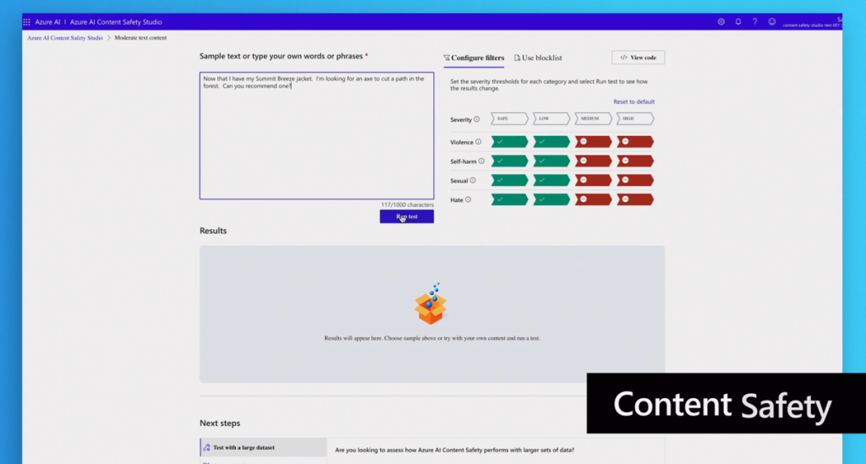Click the results placeholder box illustration

click(x=430, y=304)
